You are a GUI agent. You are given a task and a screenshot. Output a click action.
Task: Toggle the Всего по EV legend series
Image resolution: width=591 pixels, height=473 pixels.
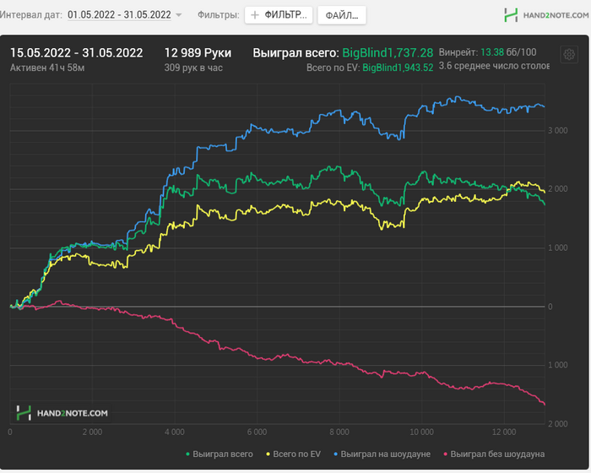point(293,454)
